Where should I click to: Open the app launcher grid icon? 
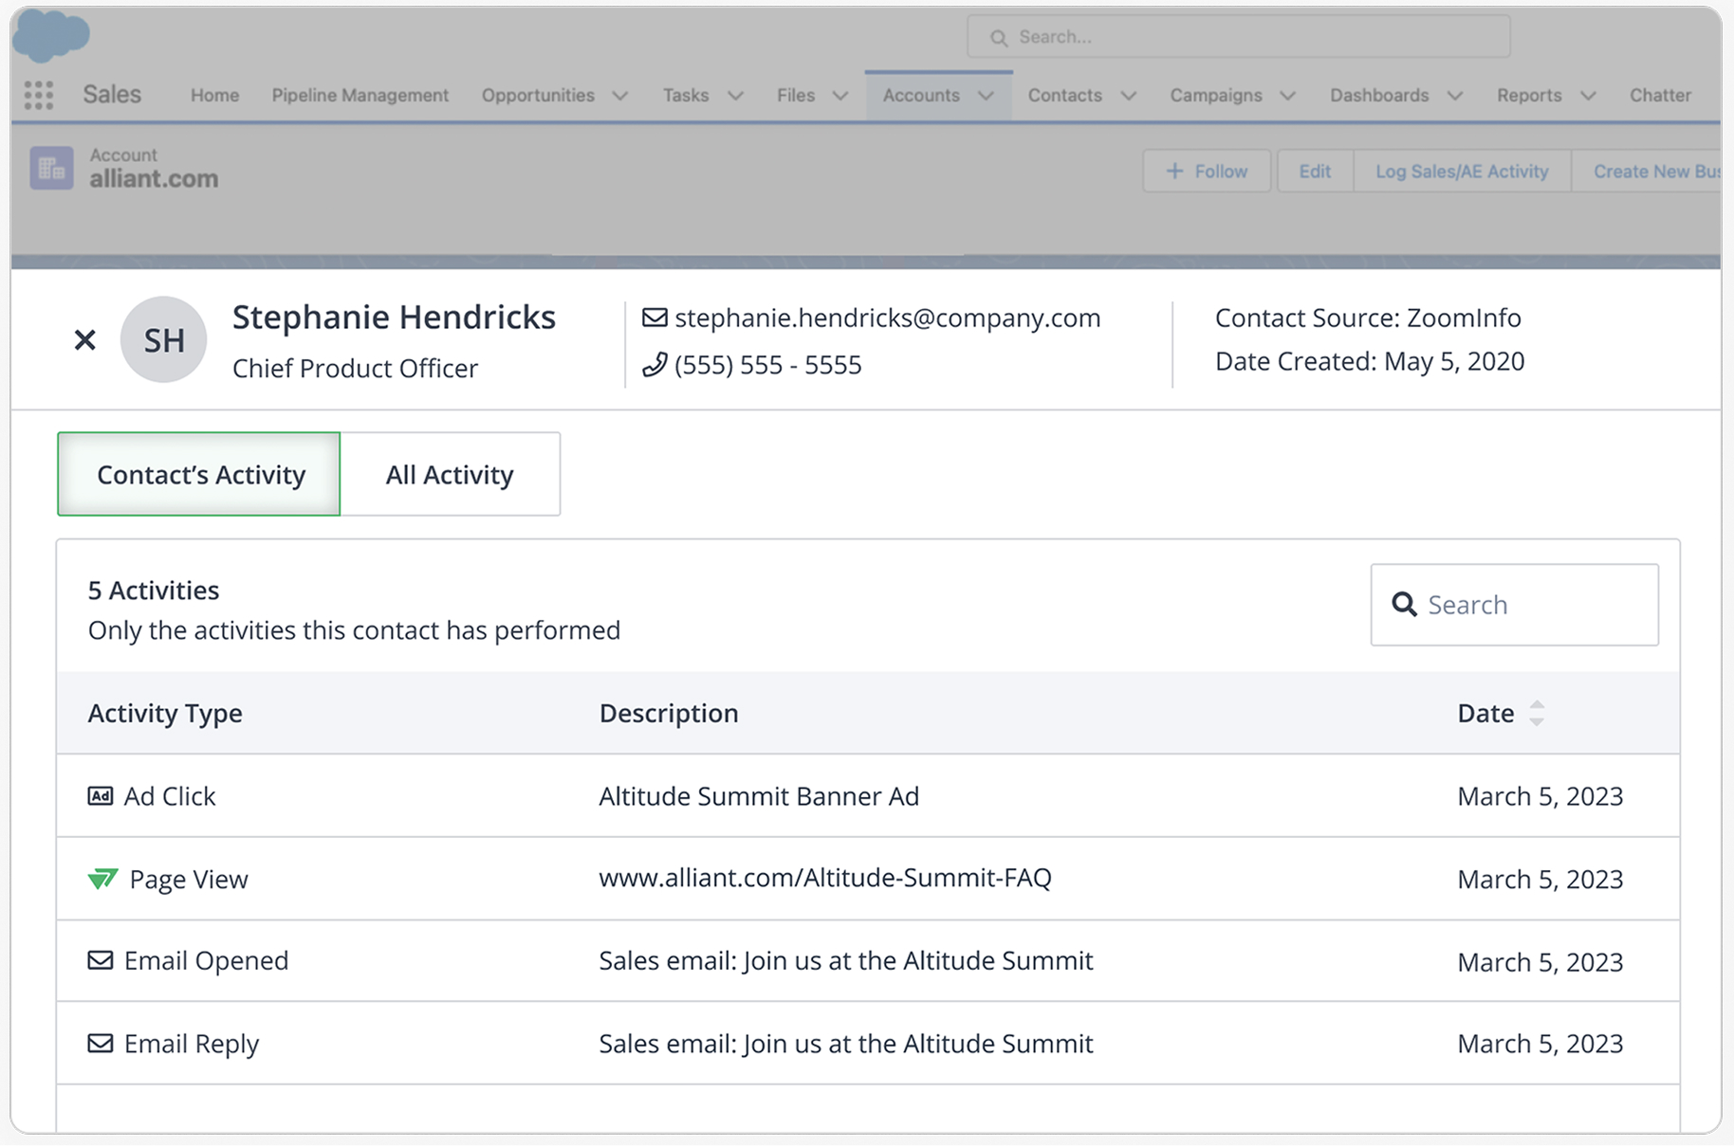click(x=38, y=95)
